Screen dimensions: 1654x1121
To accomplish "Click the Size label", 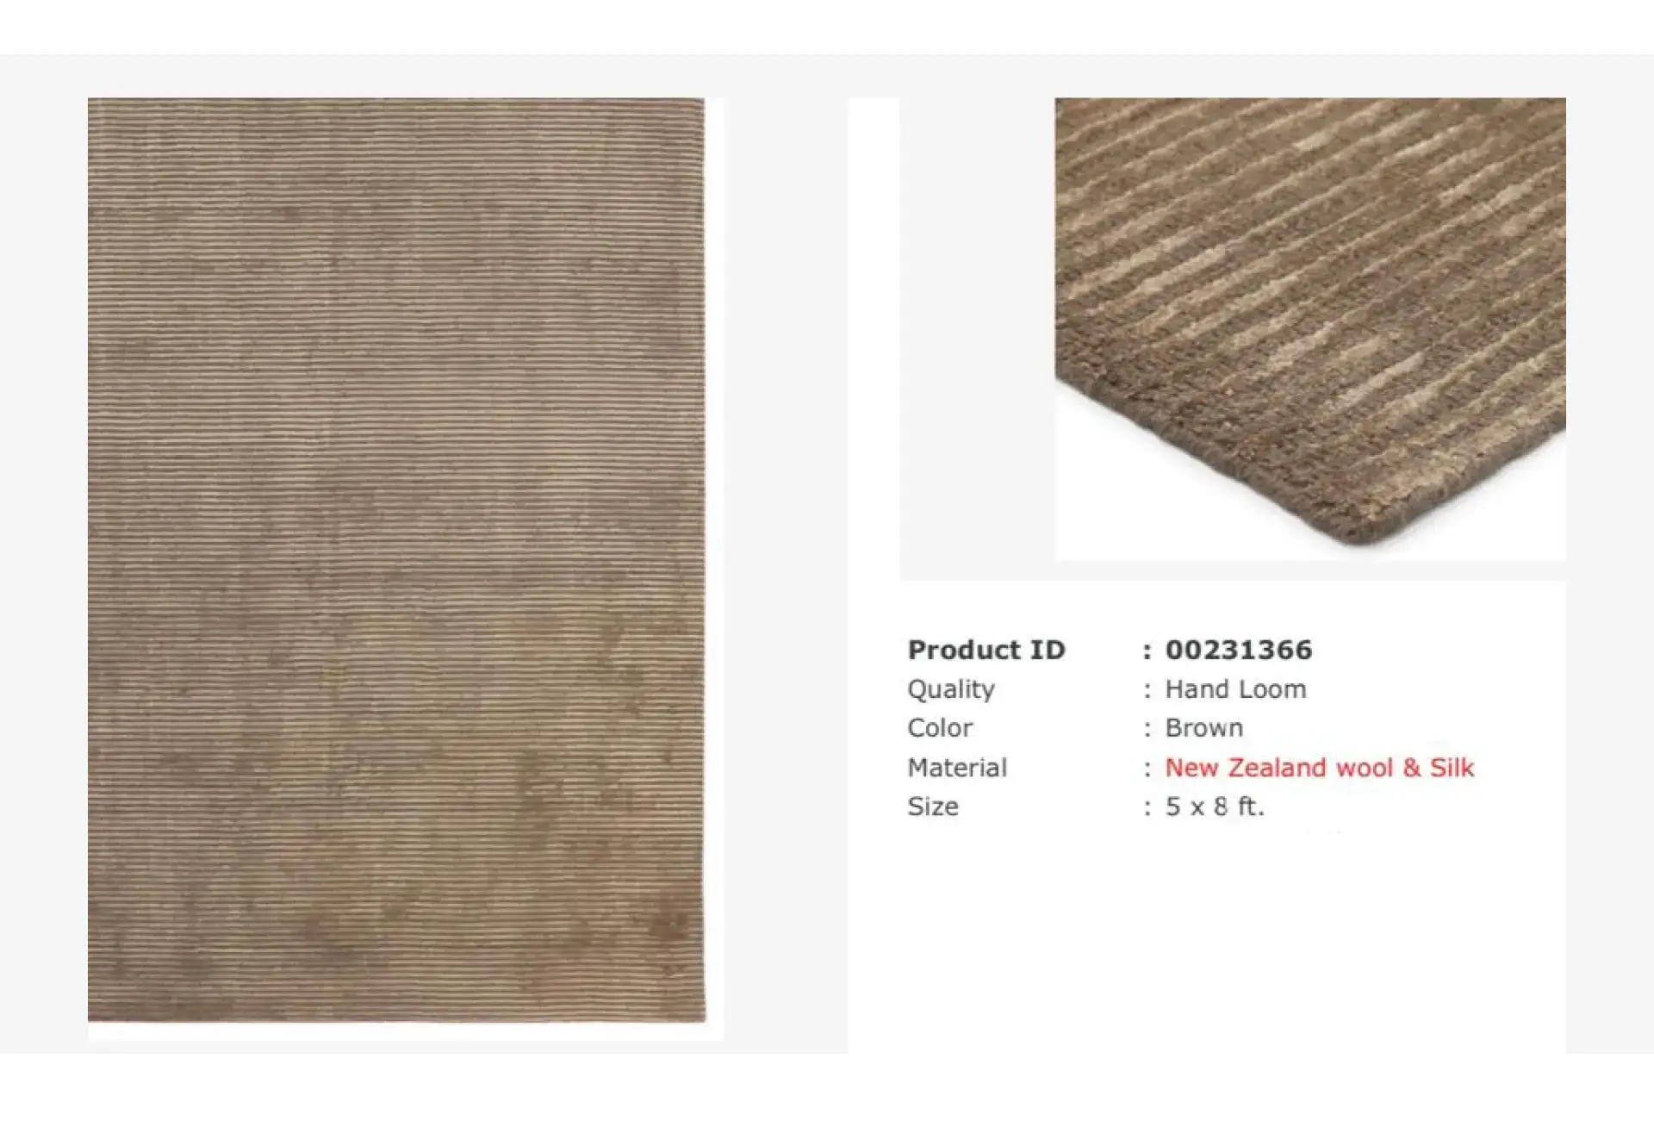I will click(x=933, y=806).
